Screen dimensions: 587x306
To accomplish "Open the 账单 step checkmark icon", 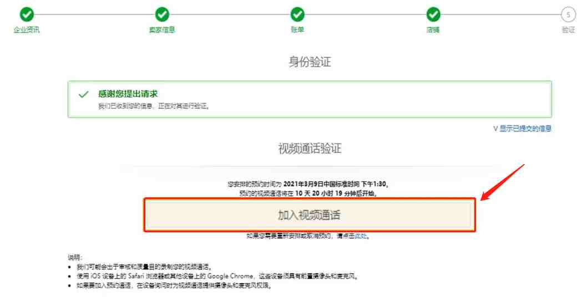I will pyautogui.click(x=297, y=14).
